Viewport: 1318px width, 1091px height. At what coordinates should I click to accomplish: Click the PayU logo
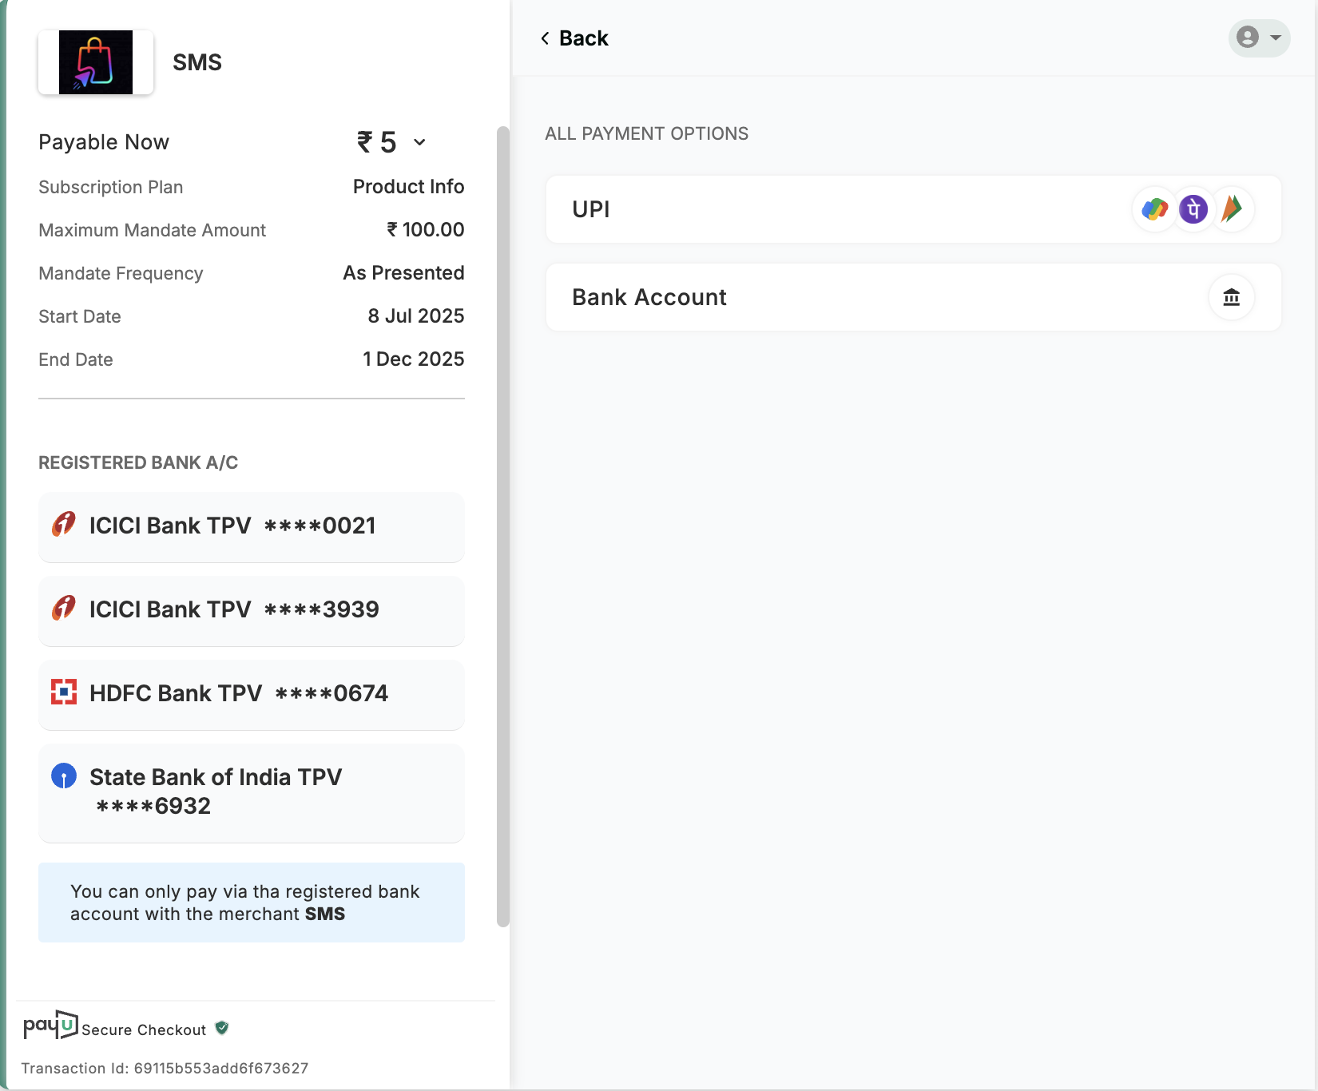(50, 1025)
